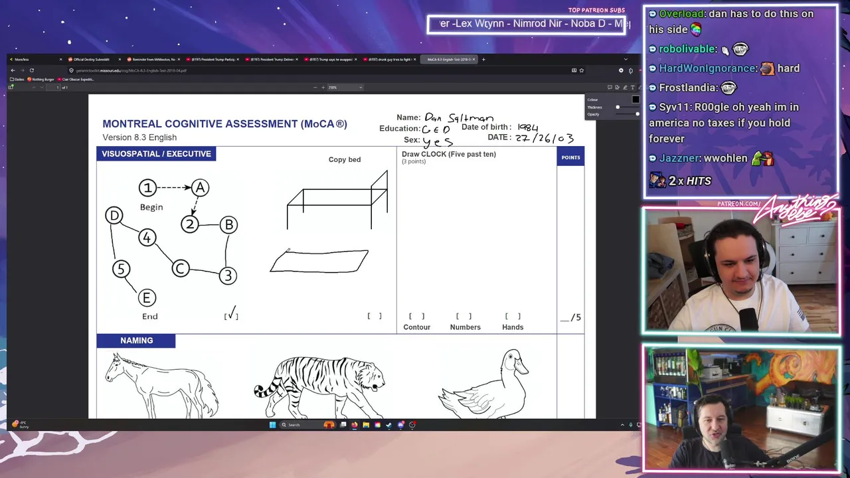This screenshot has height=478, width=850.
Task: Click the bracket above Contour
Action: pyautogui.click(x=416, y=316)
